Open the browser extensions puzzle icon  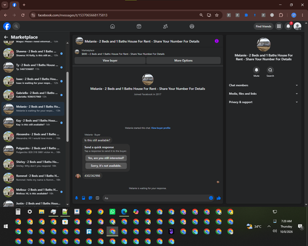click(281, 15)
